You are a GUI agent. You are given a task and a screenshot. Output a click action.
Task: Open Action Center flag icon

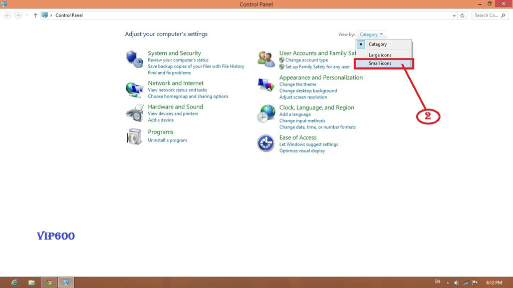point(475,283)
